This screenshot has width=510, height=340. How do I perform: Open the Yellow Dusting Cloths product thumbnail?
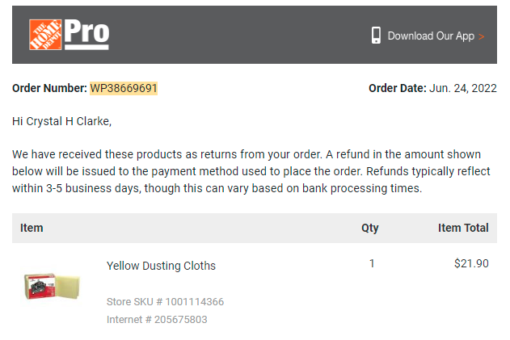[52, 287]
